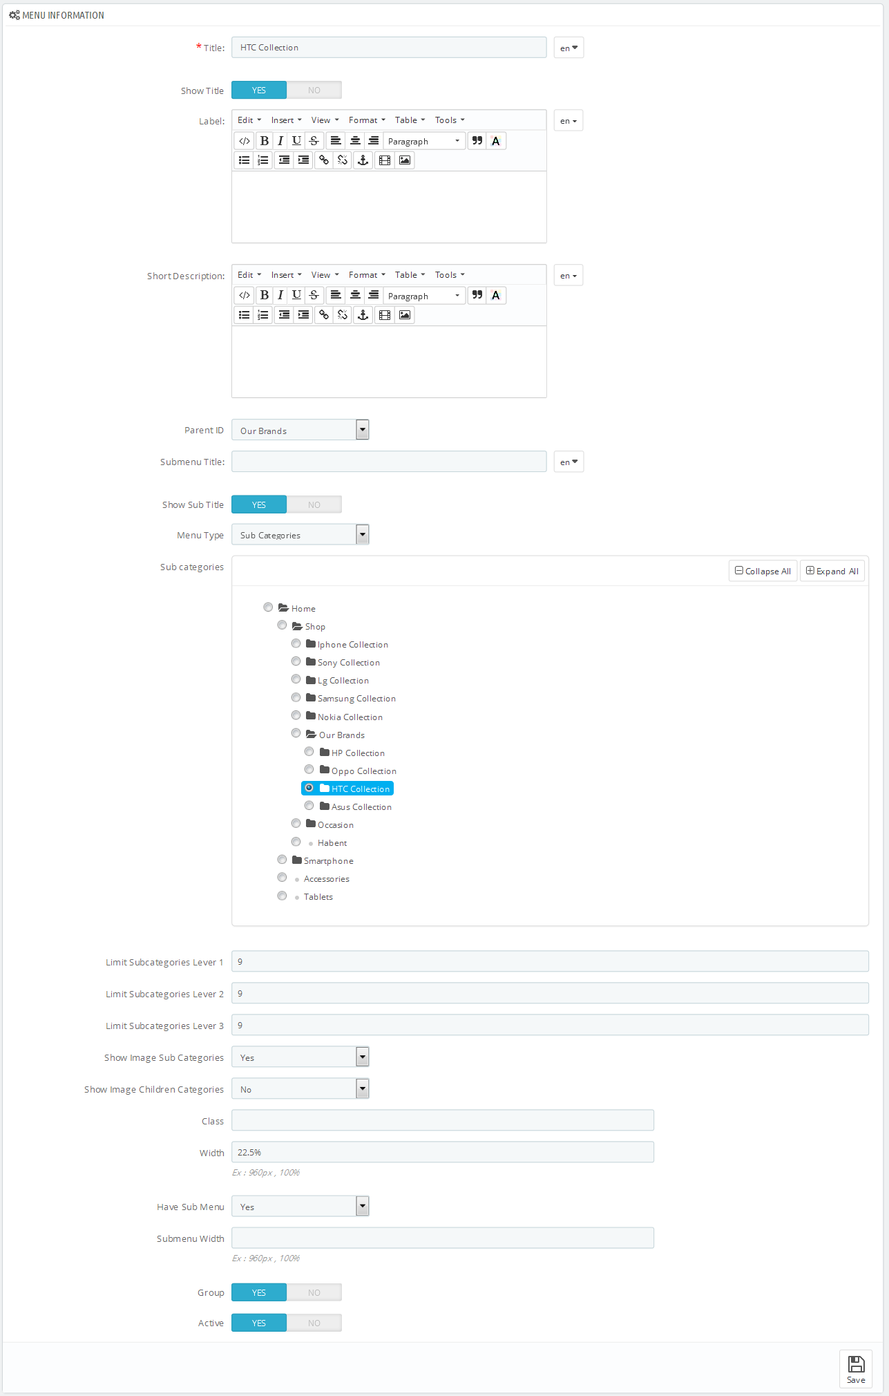
Task: Click source code icon in Label editor
Action: (245, 141)
